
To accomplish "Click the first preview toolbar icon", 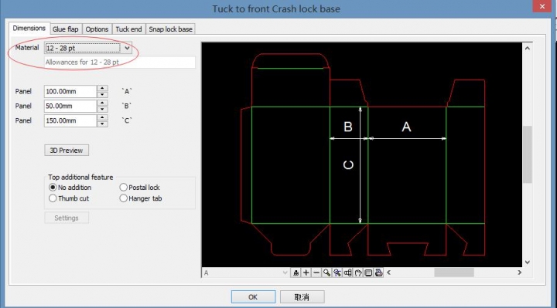I will [x=296, y=272].
